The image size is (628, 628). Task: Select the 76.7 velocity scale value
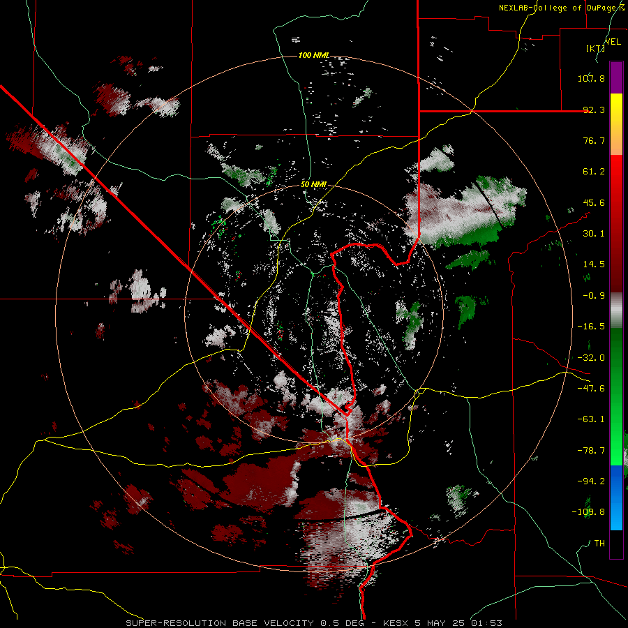click(594, 140)
